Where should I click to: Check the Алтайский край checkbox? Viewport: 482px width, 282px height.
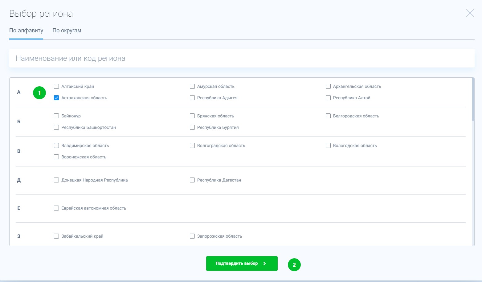(56, 86)
